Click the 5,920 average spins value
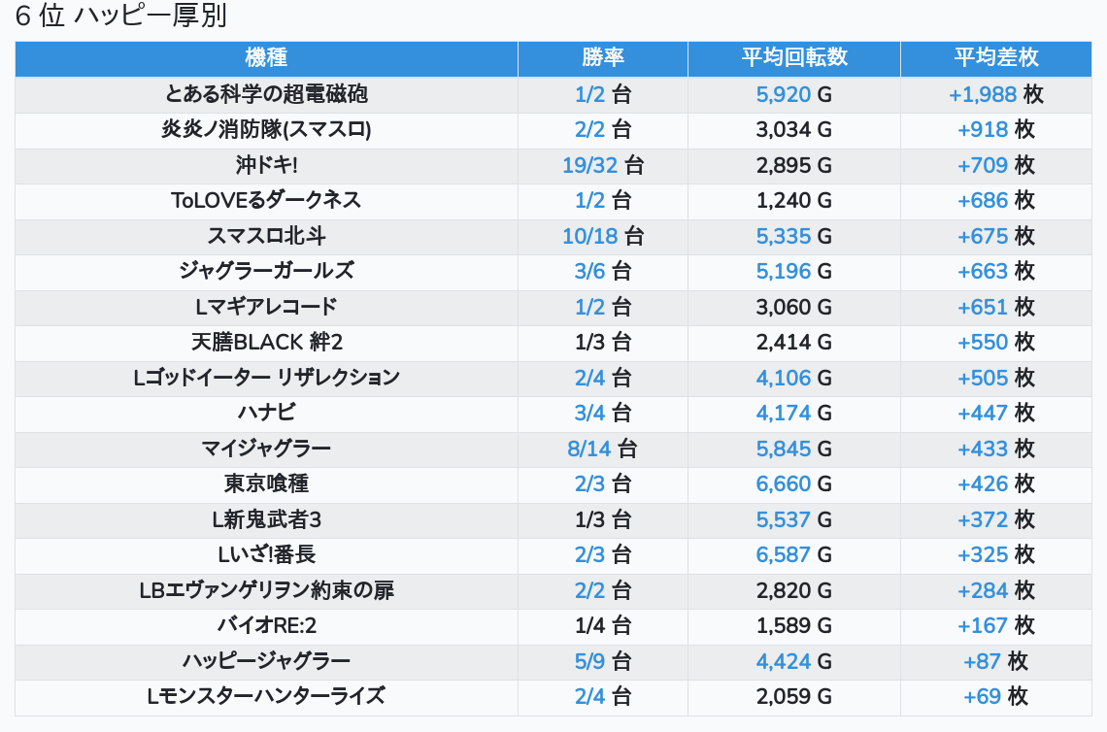Viewport: 1107px width, 732px height. pos(783,94)
